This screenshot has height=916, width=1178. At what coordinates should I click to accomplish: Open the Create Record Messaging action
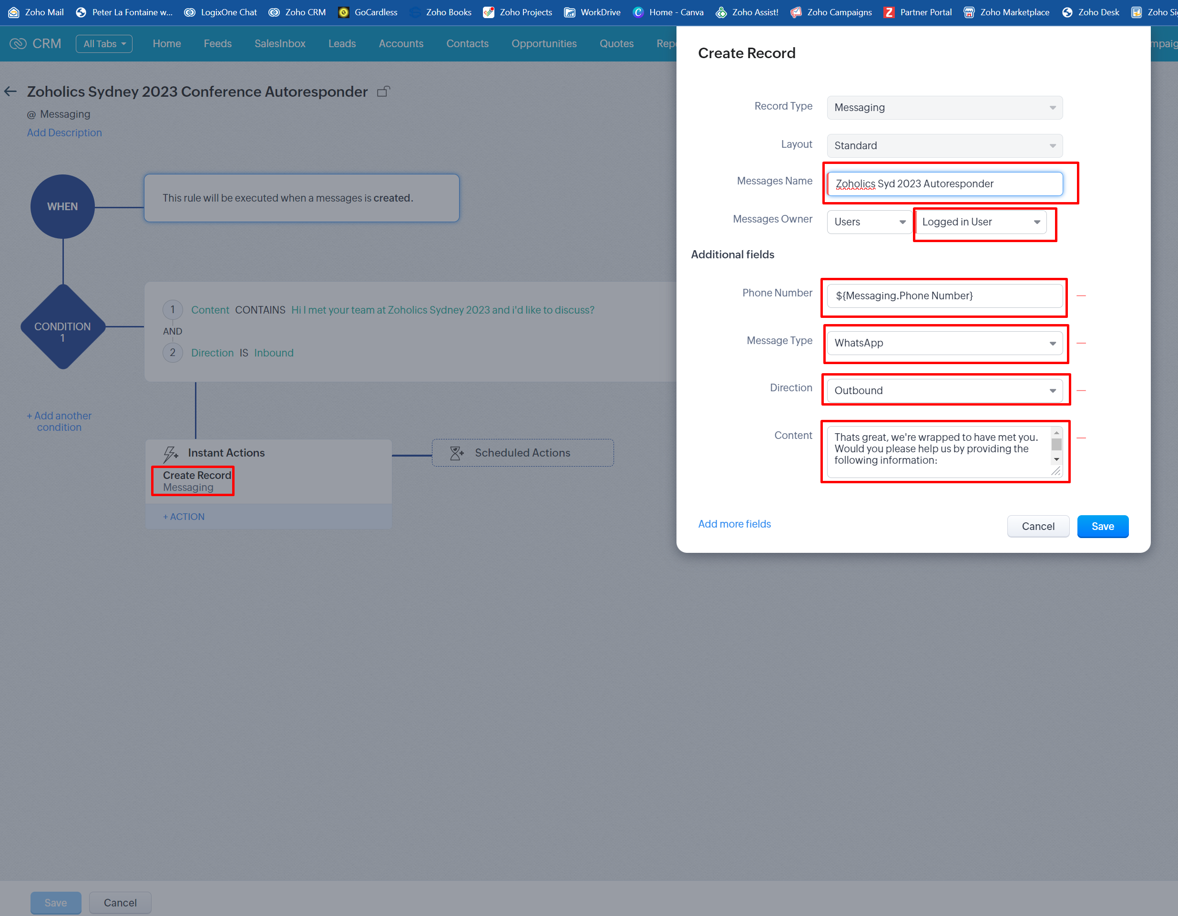click(196, 481)
